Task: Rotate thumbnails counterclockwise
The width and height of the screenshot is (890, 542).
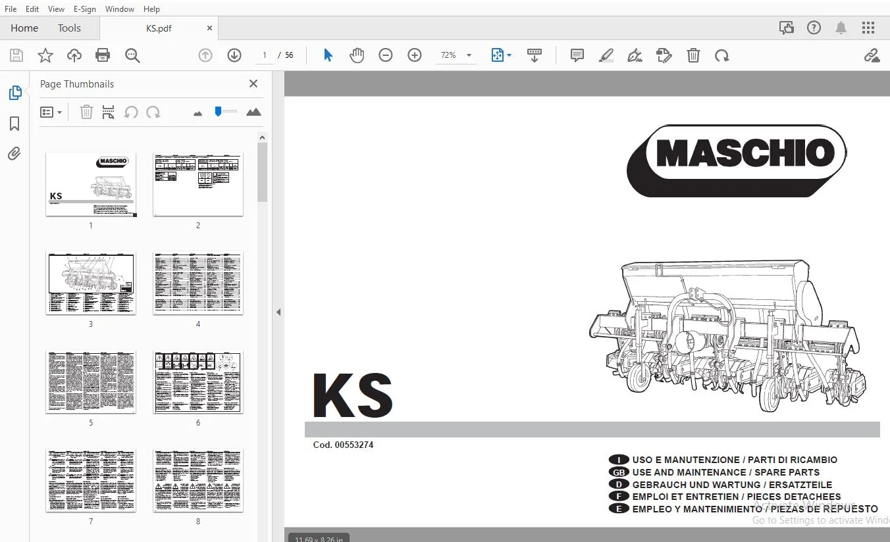Action: (x=131, y=112)
